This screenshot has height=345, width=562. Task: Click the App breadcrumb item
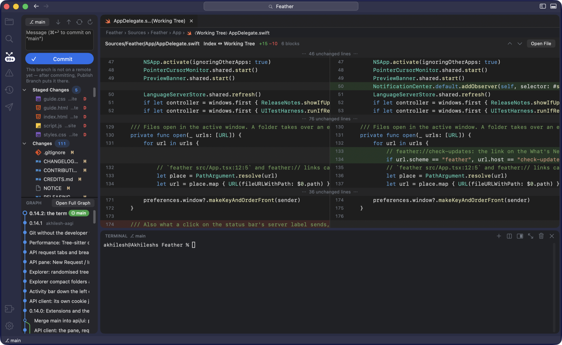(x=177, y=33)
